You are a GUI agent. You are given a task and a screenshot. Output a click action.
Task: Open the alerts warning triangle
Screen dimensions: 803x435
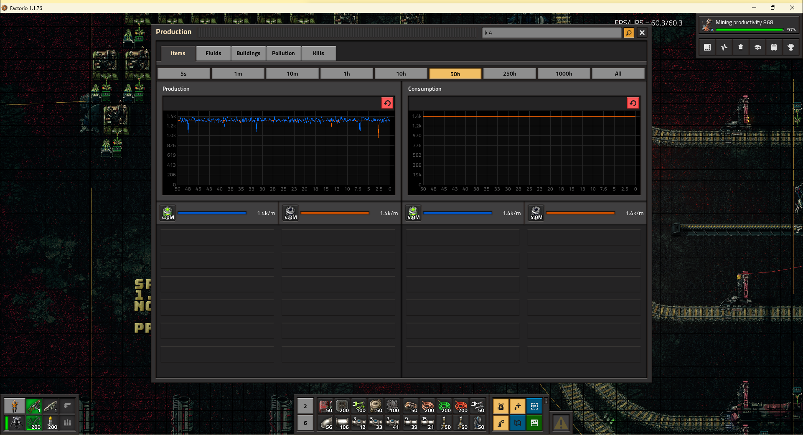(x=561, y=423)
